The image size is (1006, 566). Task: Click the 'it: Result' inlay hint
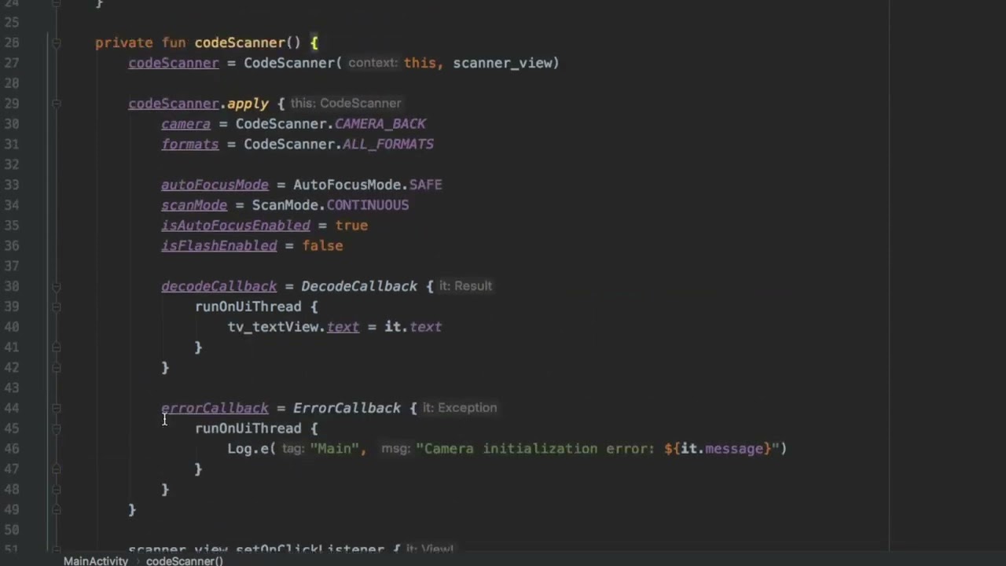pos(465,286)
